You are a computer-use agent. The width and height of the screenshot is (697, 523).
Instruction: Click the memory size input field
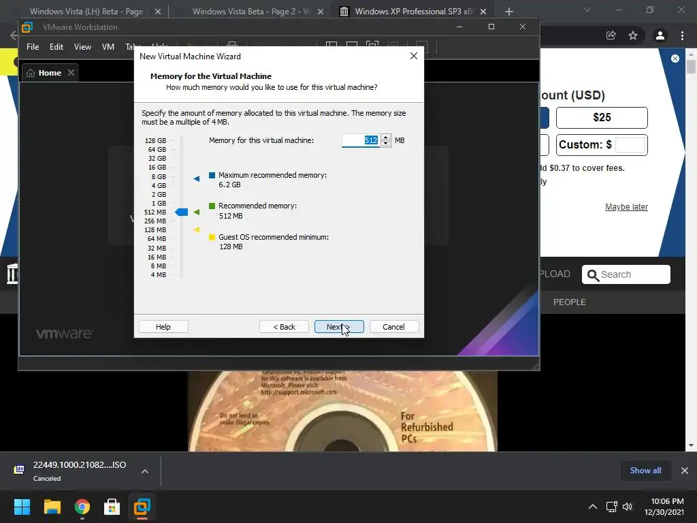tap(361, 140)
